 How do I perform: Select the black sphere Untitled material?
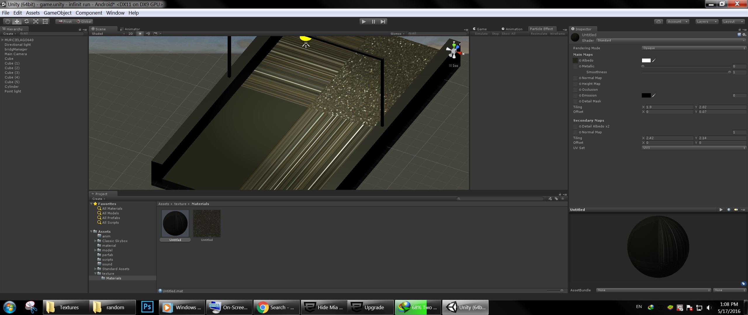pyautogui.click(x=175, y=223)
